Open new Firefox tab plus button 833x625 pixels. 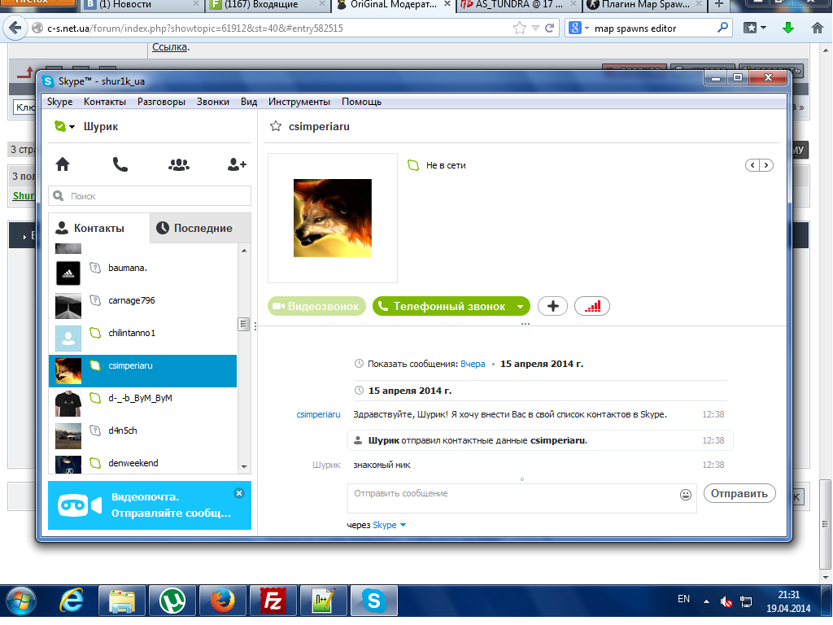(719, 5)
